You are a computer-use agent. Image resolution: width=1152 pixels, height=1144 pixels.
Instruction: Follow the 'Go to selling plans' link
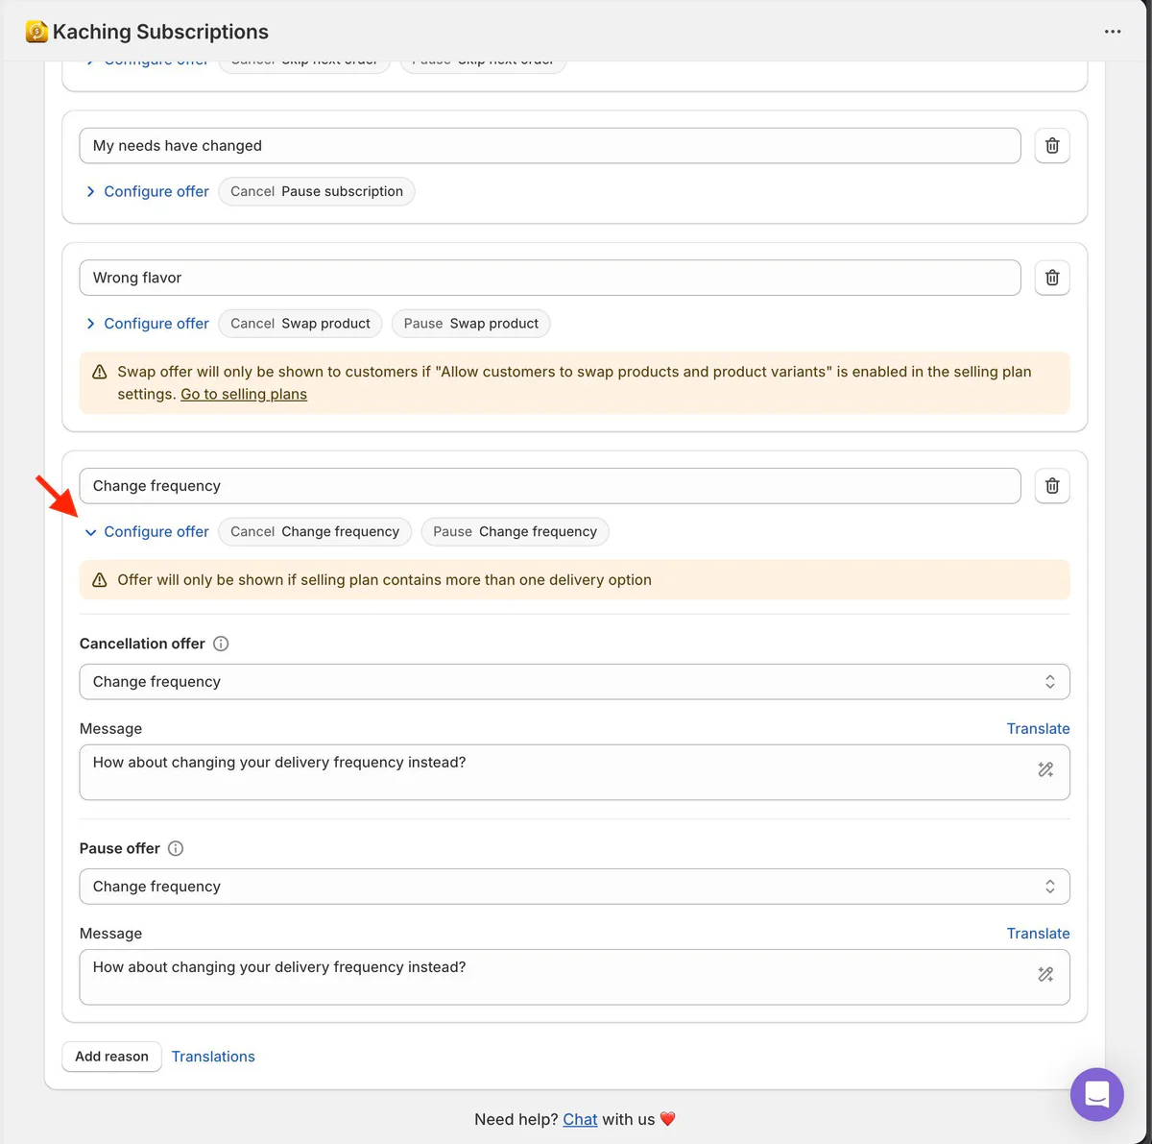[x=244, y=395]
